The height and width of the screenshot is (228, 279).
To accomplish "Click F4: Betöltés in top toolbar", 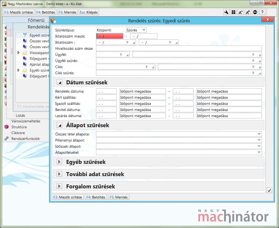I will [46, 12].
